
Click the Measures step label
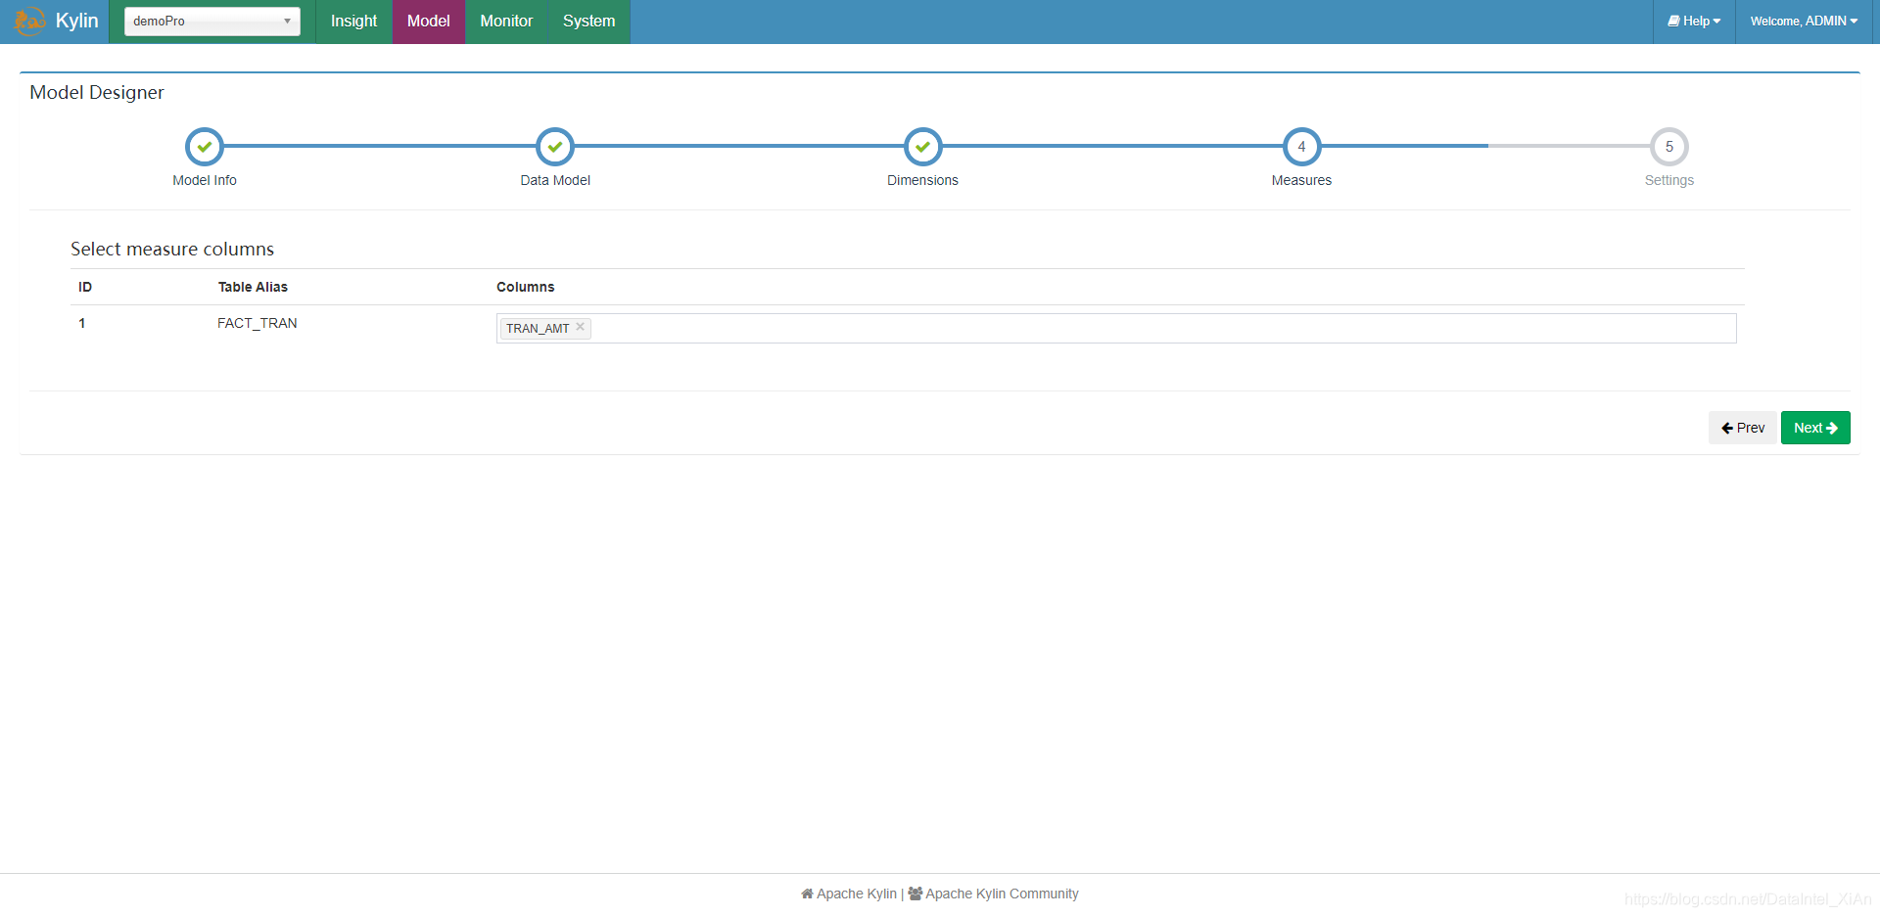click(1301, 180)
